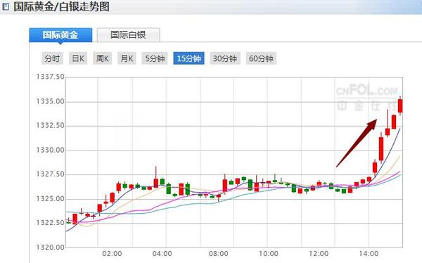The image size is (422, 263).
Task: Show the 日K chart
Action: [78, 58]
